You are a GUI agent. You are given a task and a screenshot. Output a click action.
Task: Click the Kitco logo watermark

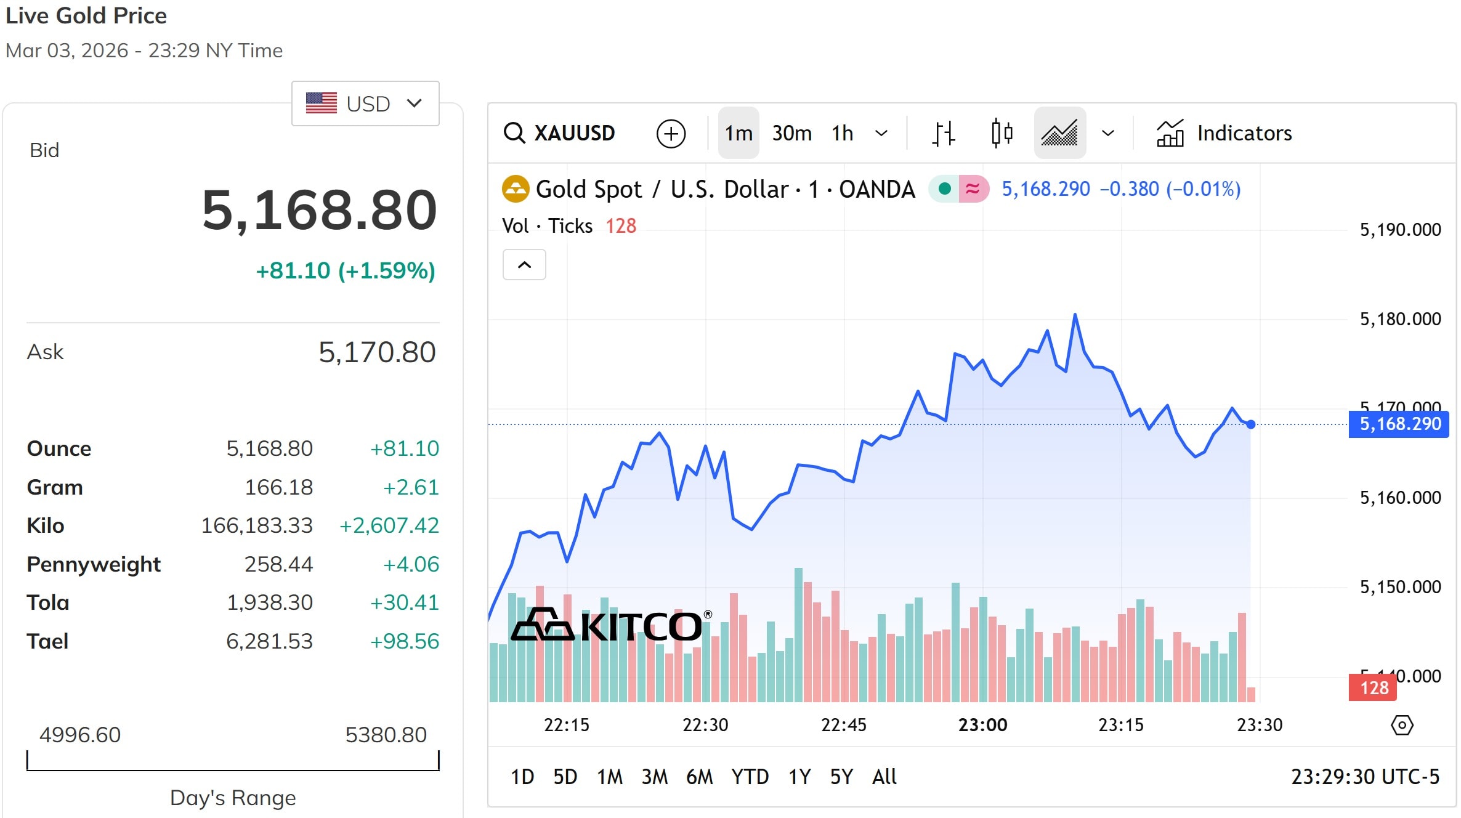(x=611, y=625)
